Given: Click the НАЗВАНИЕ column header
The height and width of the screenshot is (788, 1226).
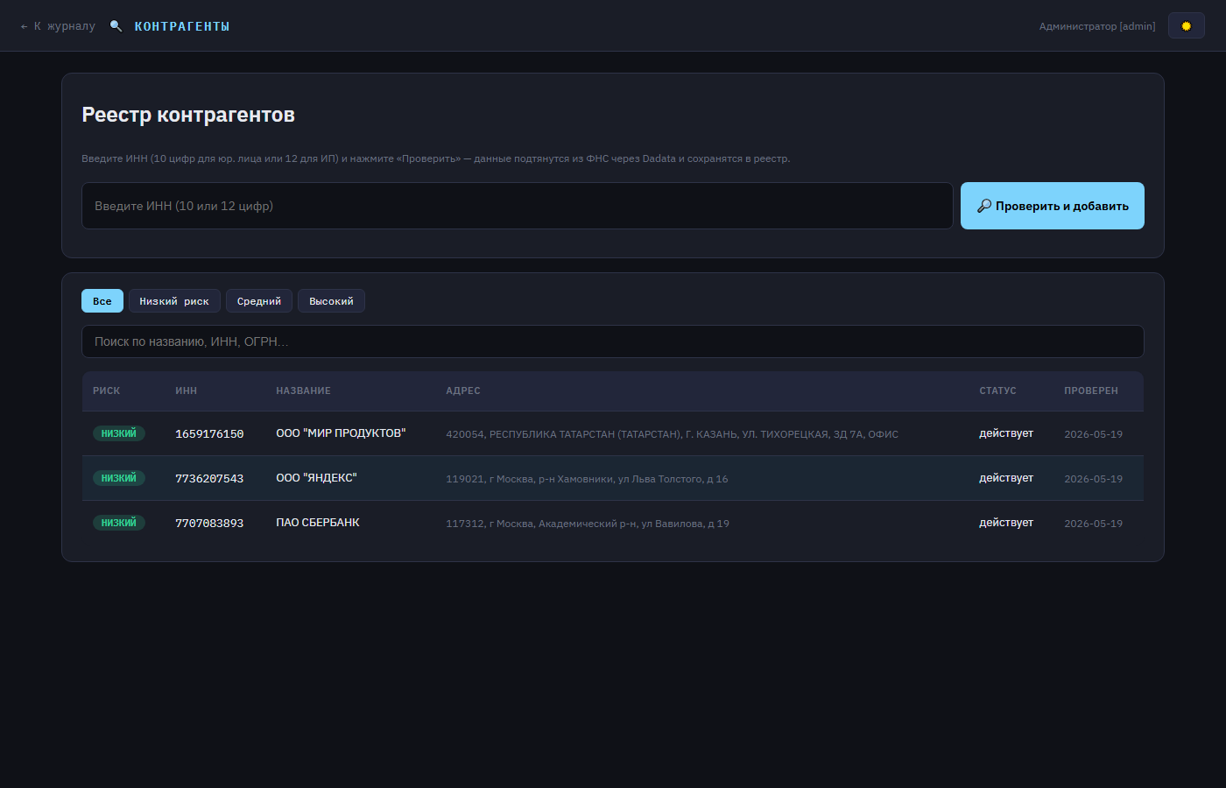Looking at the screenshot, I should coord(303,390).
